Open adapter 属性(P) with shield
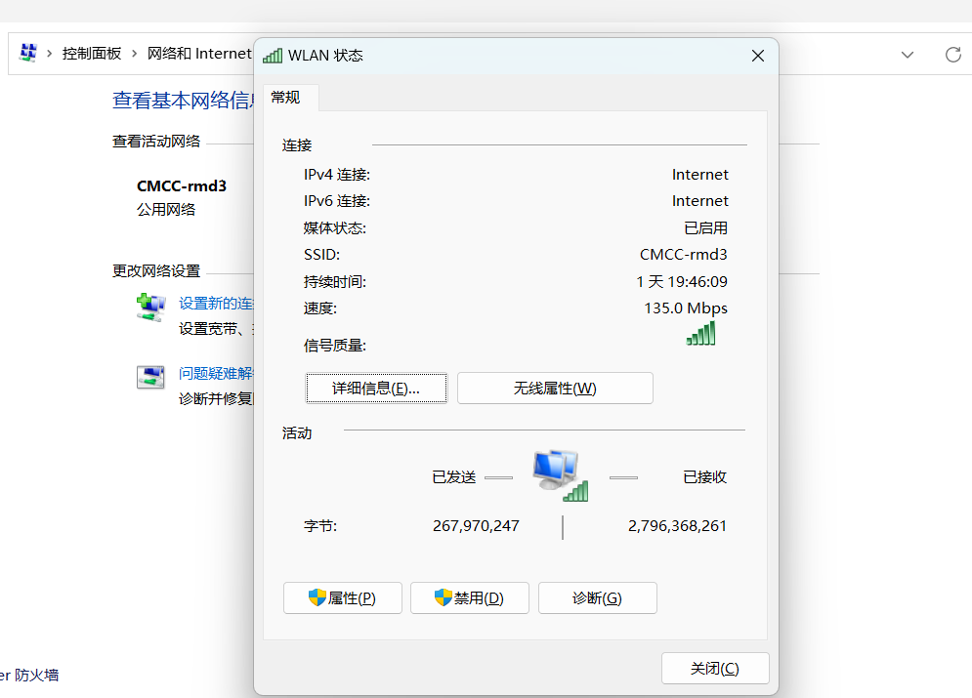This screenshot has width=972, height=698. [342, 598]
